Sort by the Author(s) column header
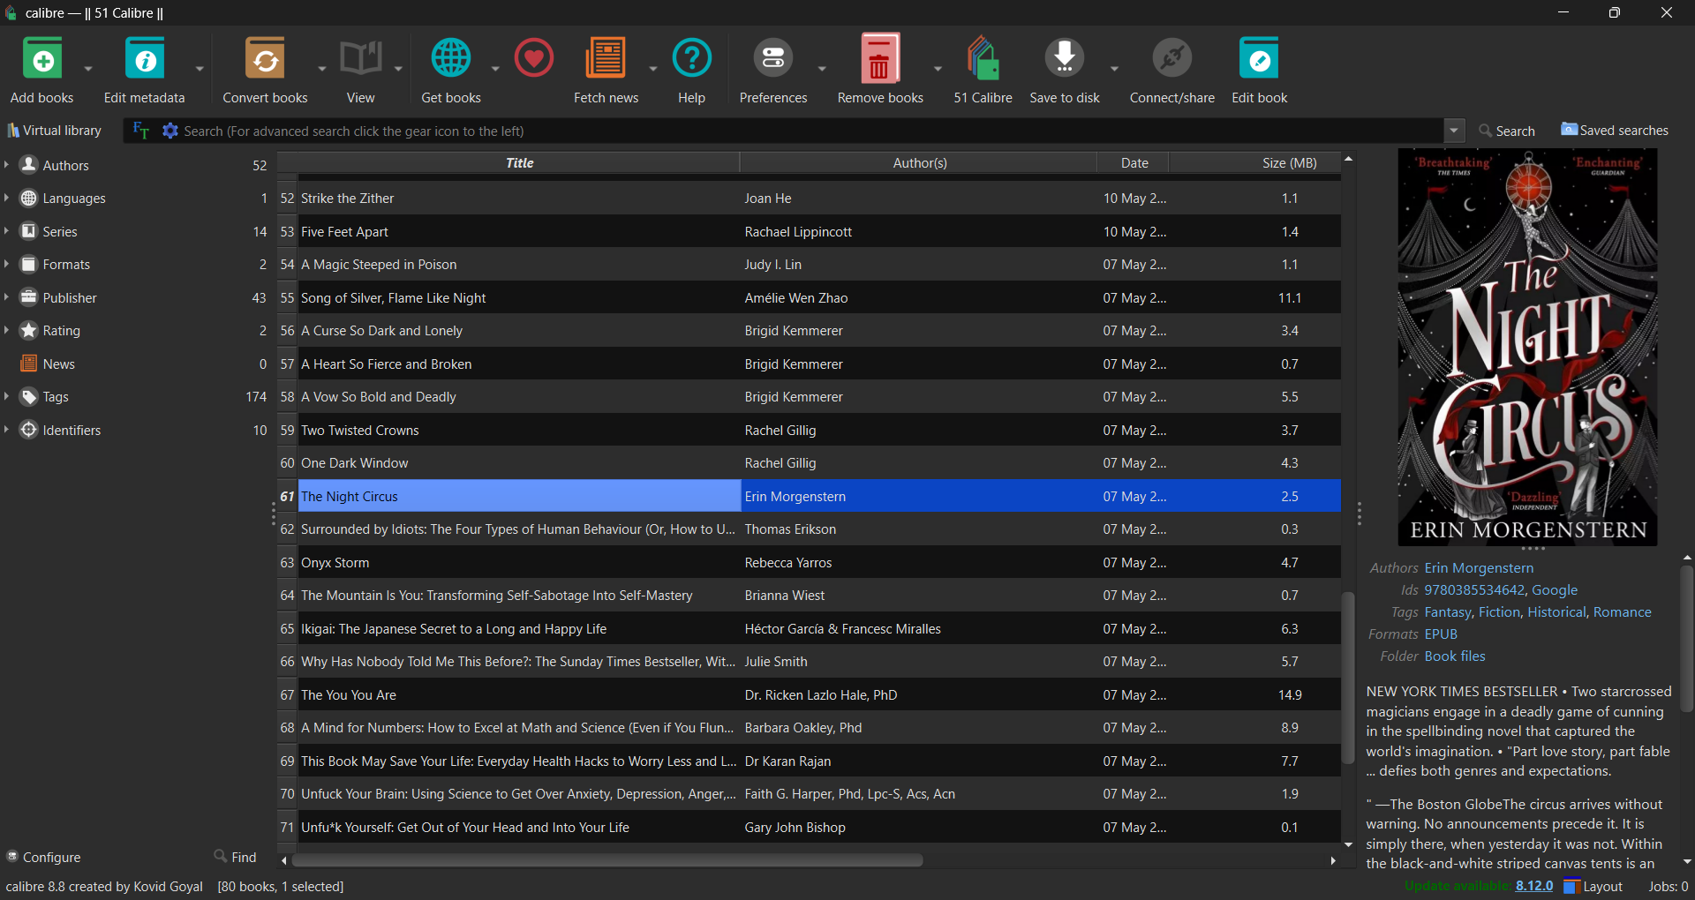This screenshot has height=900, width=1695. pos(919,163)
